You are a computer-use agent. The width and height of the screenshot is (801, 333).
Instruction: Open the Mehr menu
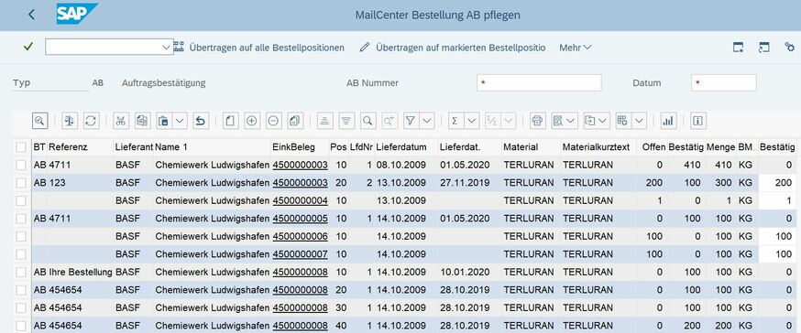coord(576,48)
